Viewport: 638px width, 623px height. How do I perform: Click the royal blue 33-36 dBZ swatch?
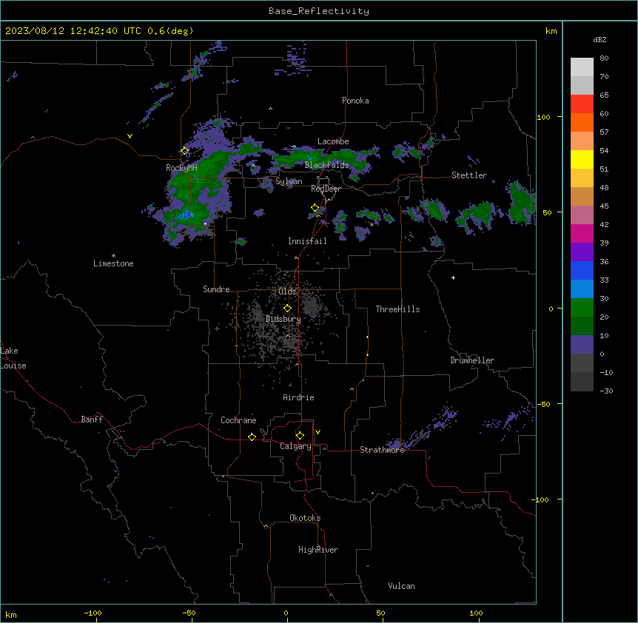click(582, 270)
